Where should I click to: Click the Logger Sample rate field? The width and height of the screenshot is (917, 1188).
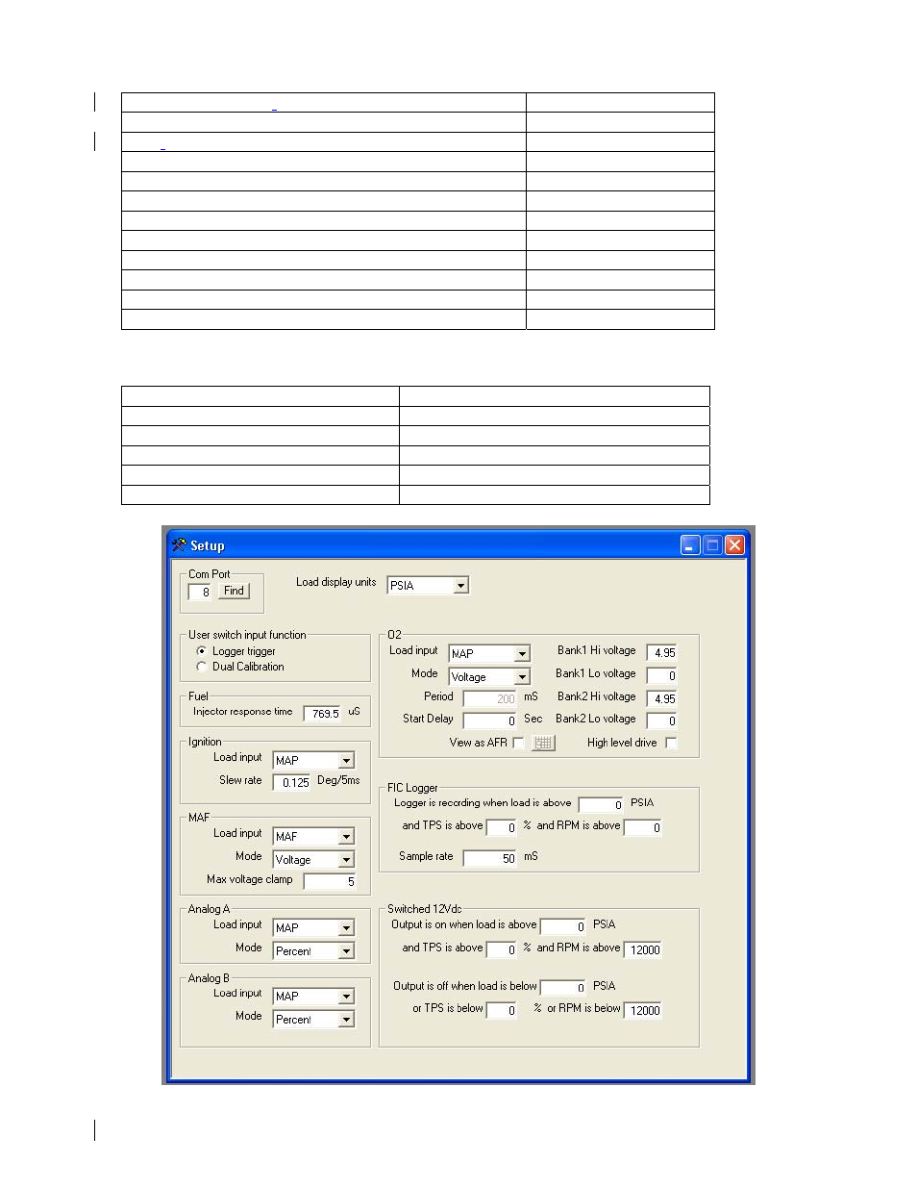490,859
